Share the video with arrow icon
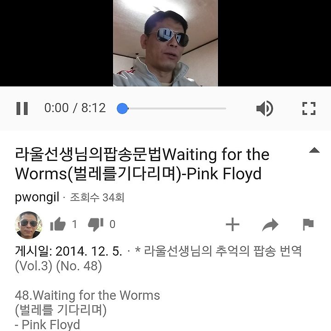 pyautogui.click(x=270, y=224)
